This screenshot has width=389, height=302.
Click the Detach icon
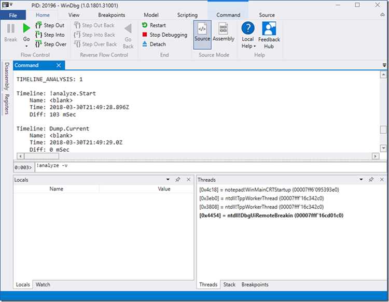145,44
